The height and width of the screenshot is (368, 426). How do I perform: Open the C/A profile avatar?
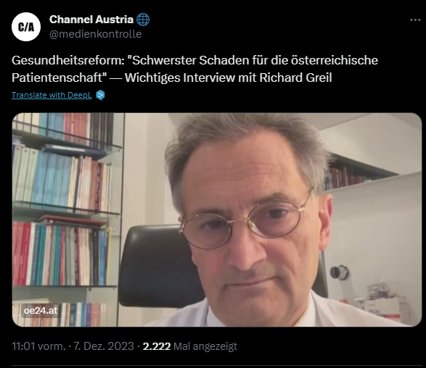[26, 27]
